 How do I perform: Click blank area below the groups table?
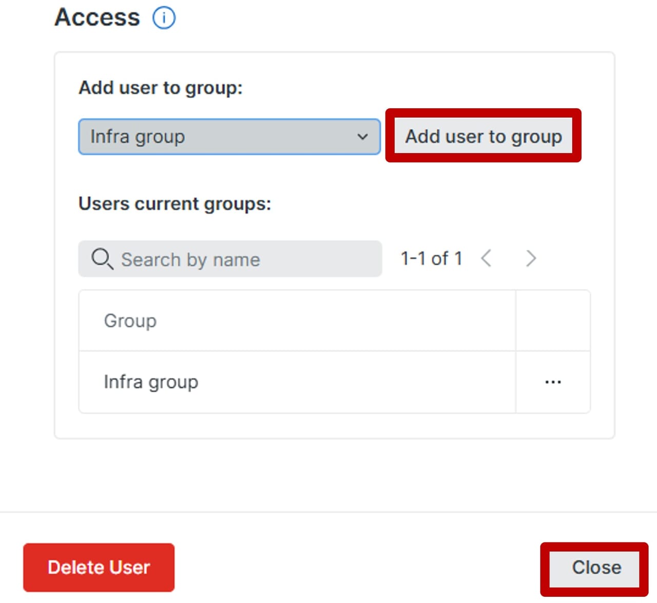coord(334,425)
